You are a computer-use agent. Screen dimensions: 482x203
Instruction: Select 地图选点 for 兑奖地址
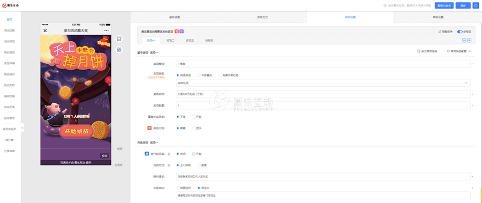178,187
